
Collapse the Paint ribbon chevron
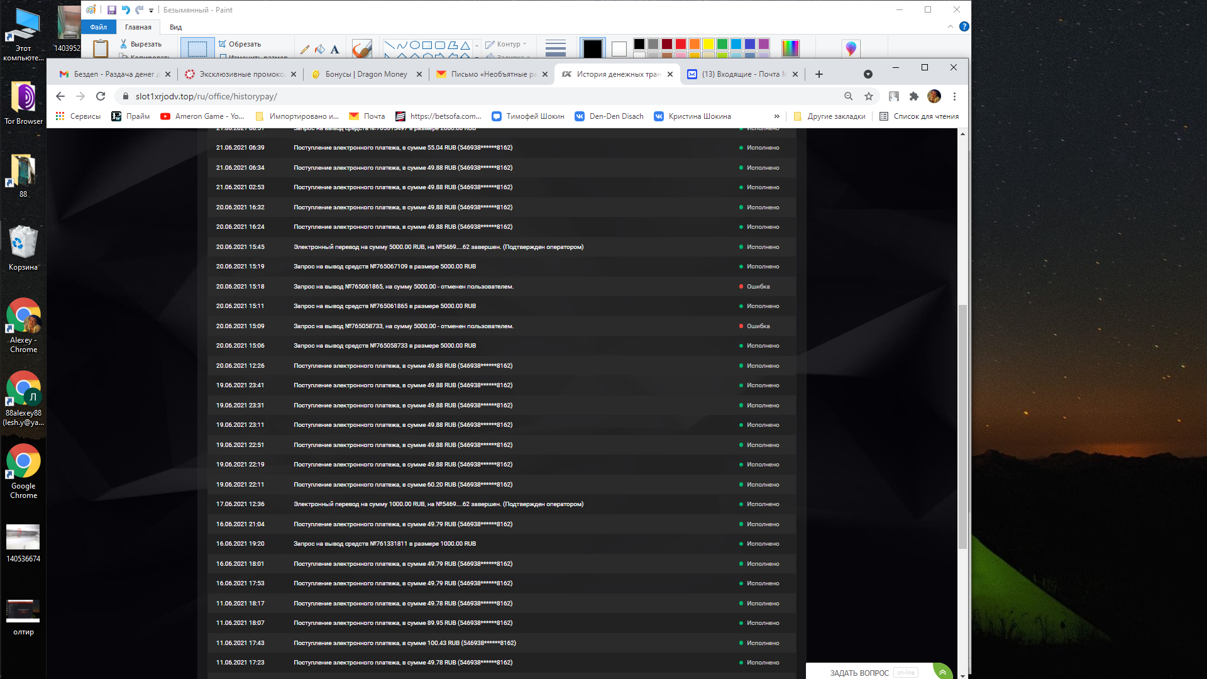tap(950, 26)
